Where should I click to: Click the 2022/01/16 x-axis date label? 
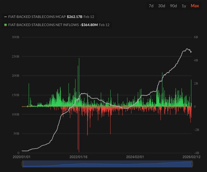coord(79,157)
